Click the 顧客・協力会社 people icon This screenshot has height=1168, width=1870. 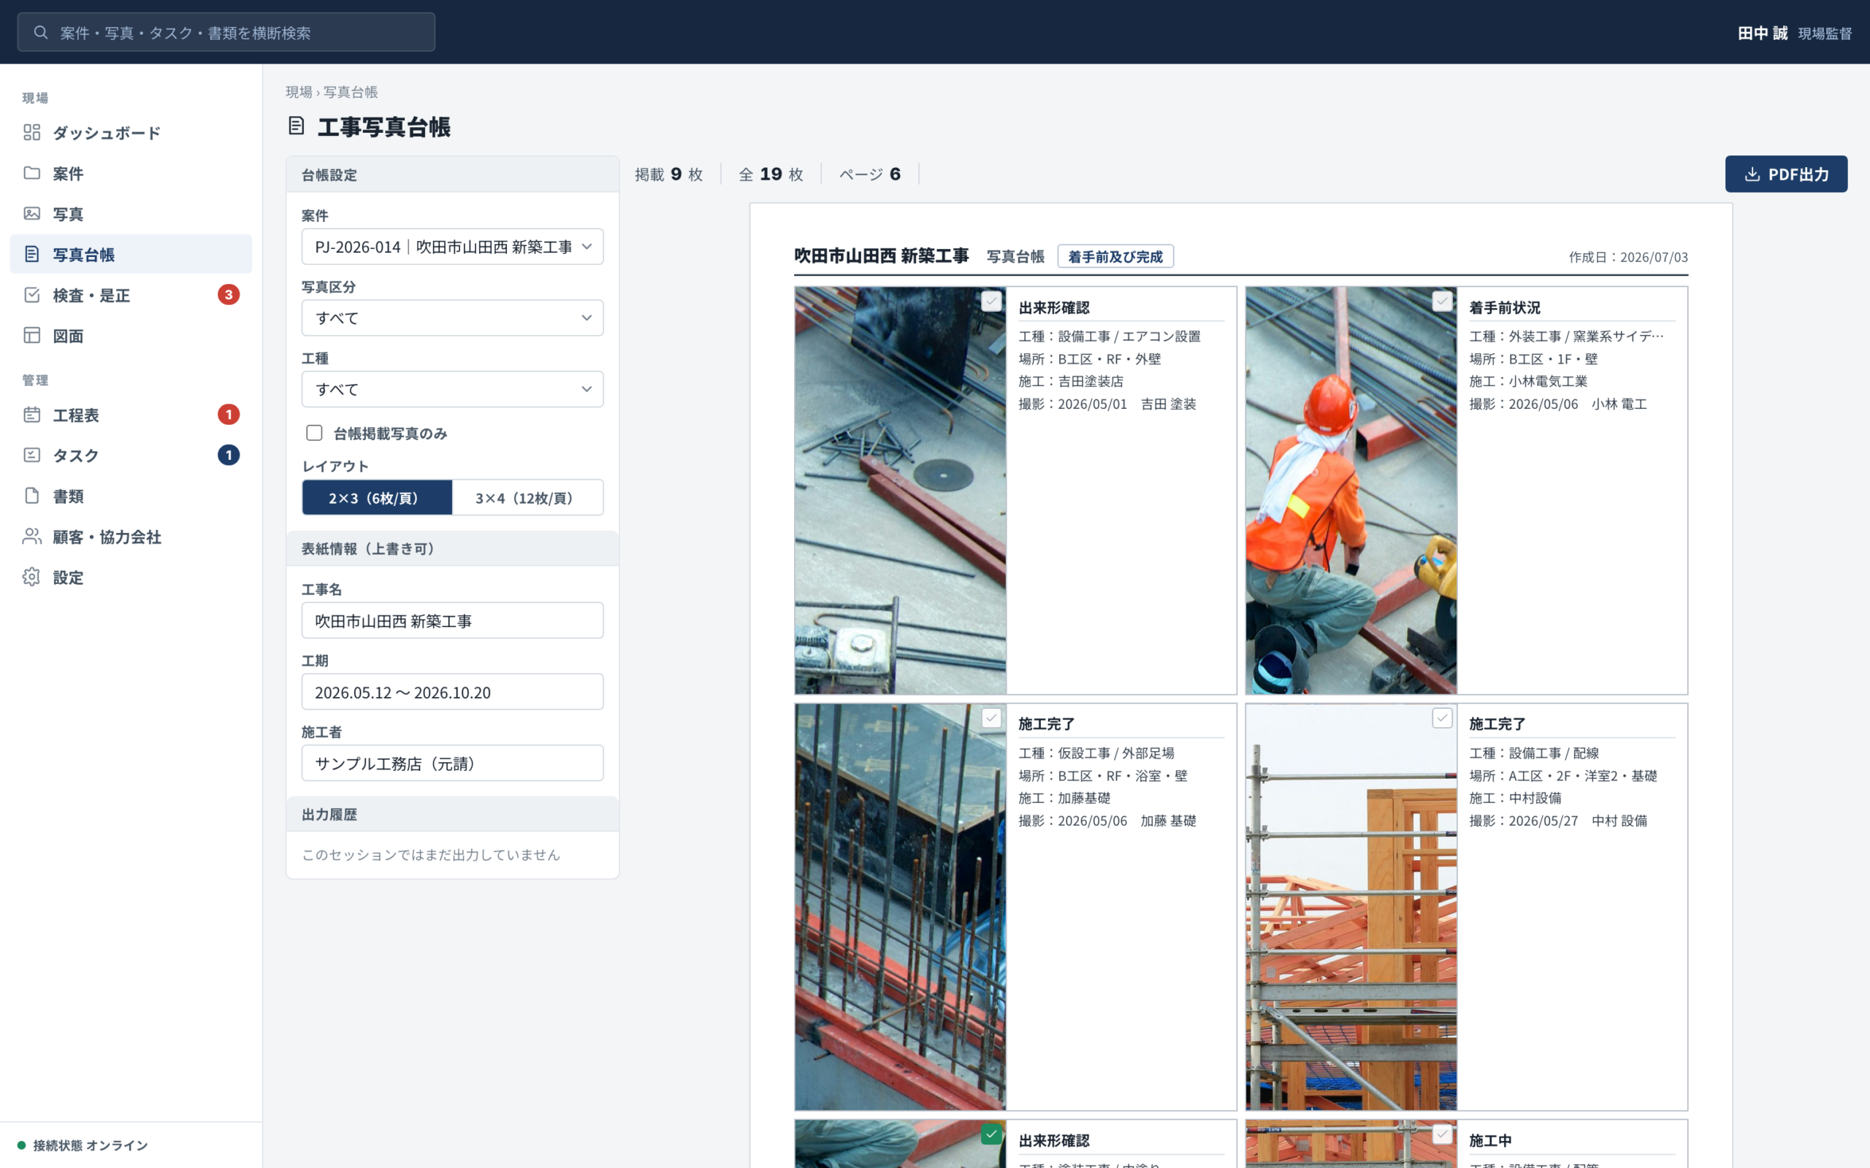[x=31, y=536]
